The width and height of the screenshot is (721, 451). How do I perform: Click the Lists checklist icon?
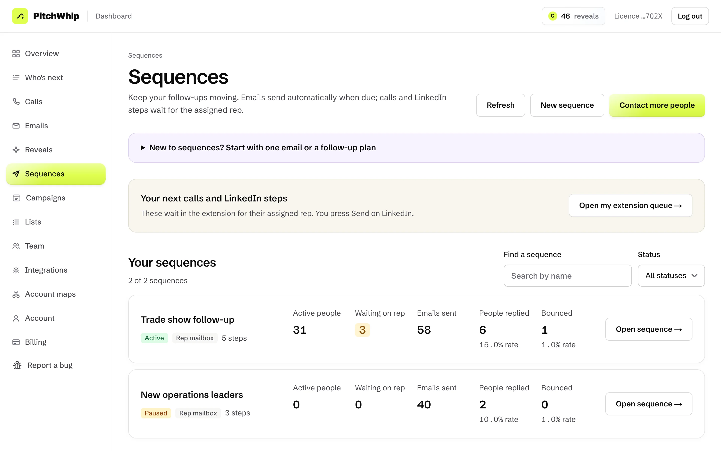pyautogui.click(x=16, y=222)
